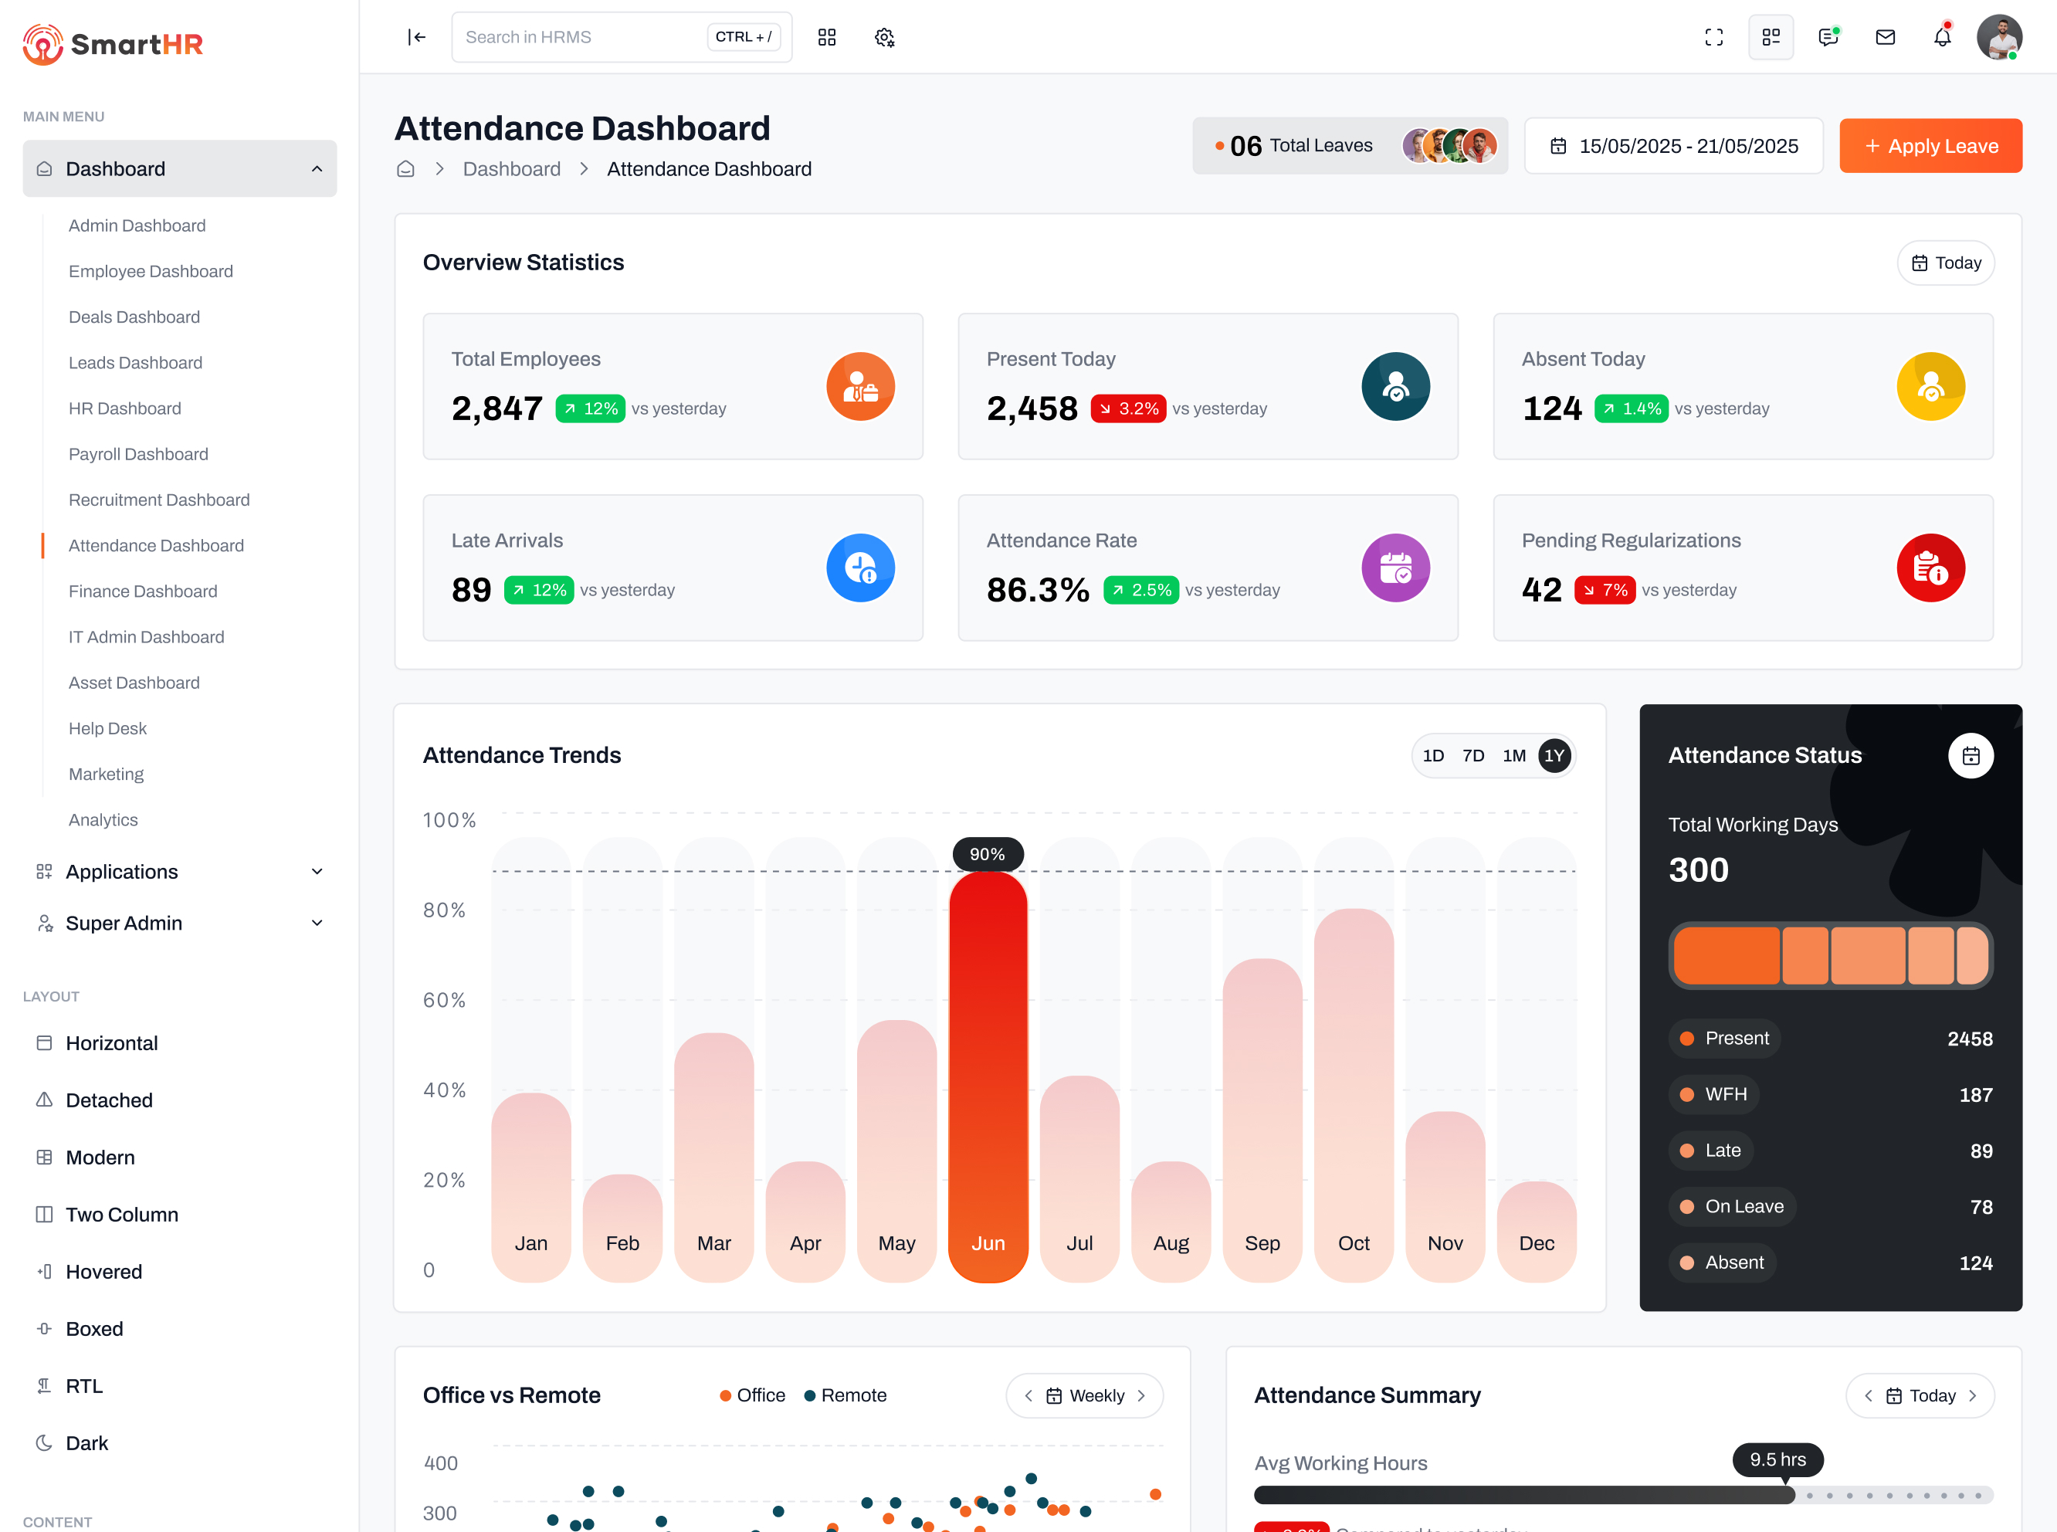Collapse the sidebar using the arrow icon

[416, 37]
